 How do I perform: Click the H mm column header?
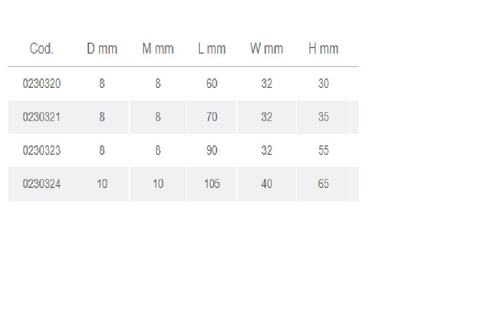[x=323, y=49]
